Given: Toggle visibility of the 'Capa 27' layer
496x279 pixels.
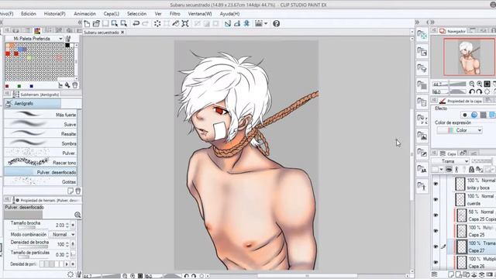Looking at the screenshot, I should coord(436,246).
